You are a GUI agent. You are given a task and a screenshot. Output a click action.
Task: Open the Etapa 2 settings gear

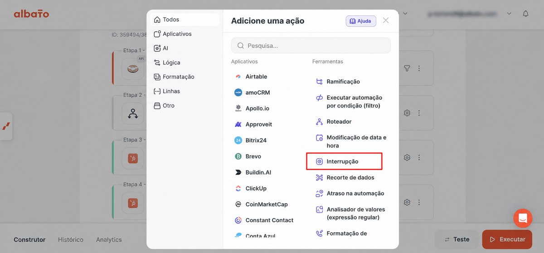[x=407, y=113]
